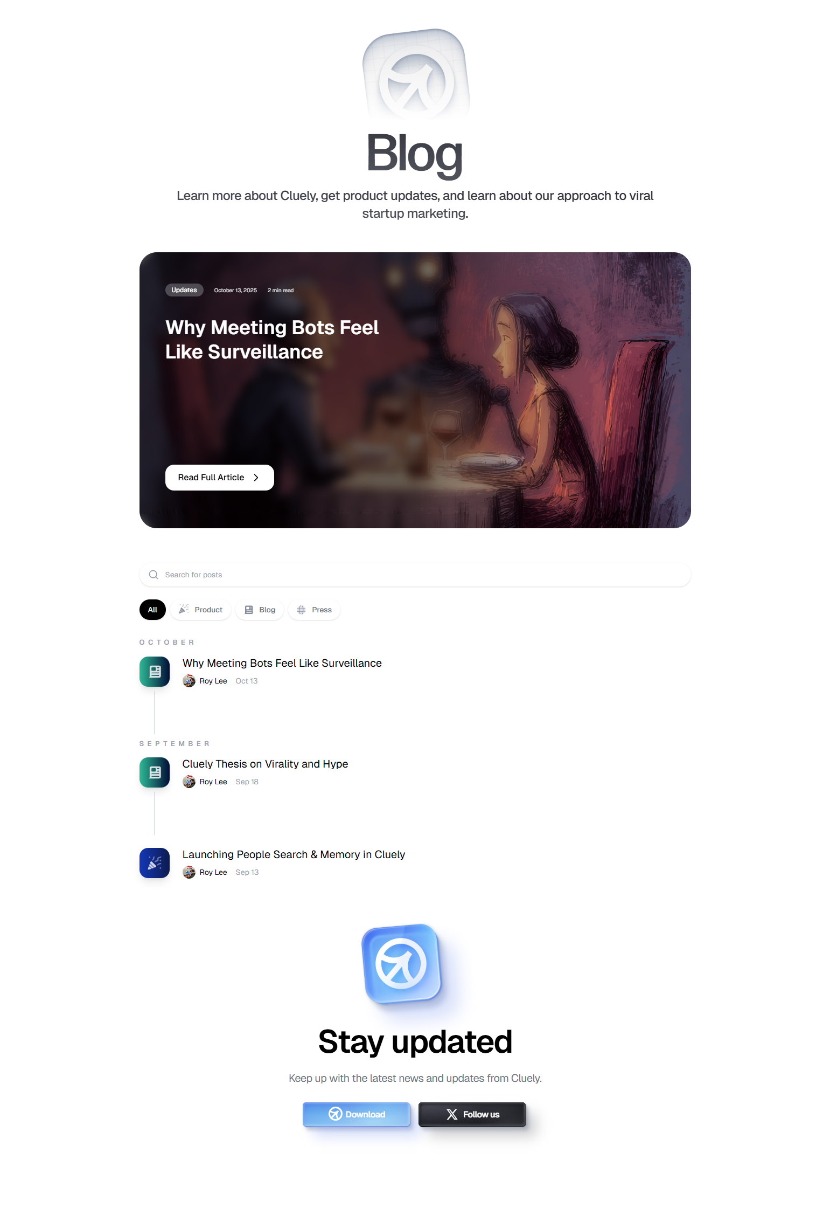Click the search magnifier icon
Image resolution: width=830 pixels, height=1215 pixels.
coord(154,575)
